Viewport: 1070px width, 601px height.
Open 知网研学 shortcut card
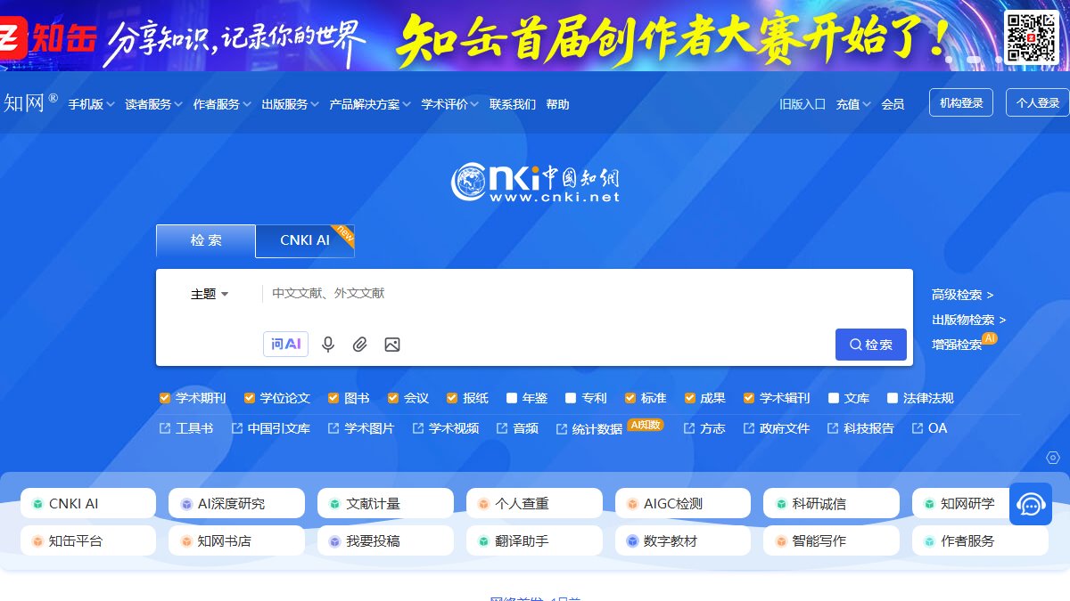pyautogui.click(x=960, y=503)
